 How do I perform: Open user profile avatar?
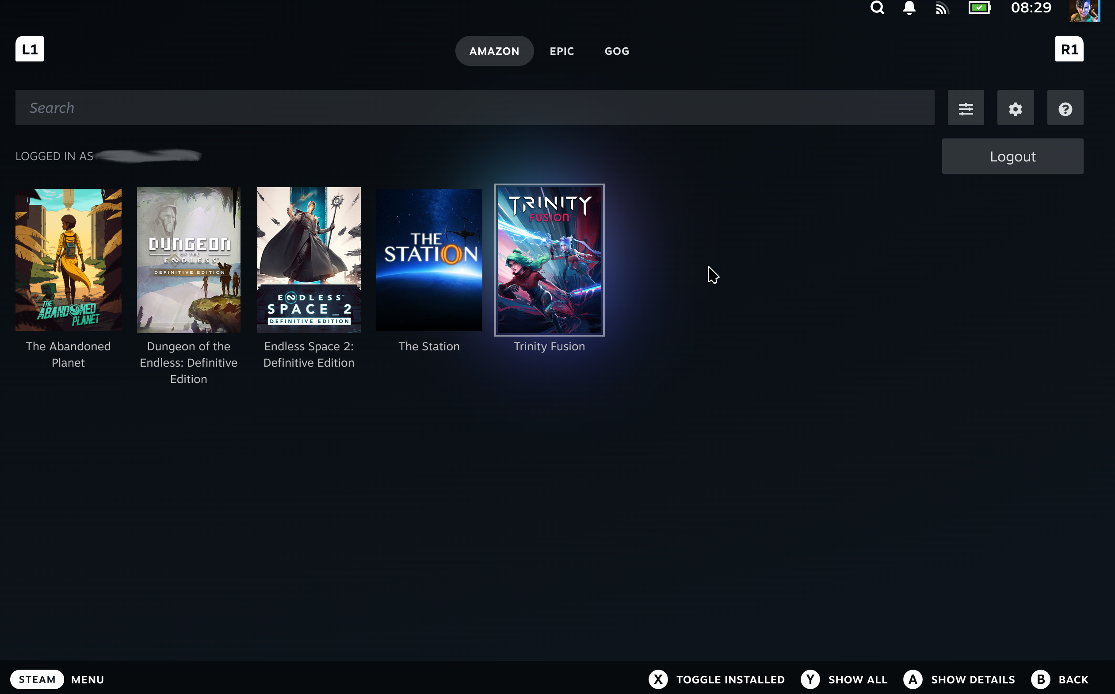click(x=1085, y=11)
